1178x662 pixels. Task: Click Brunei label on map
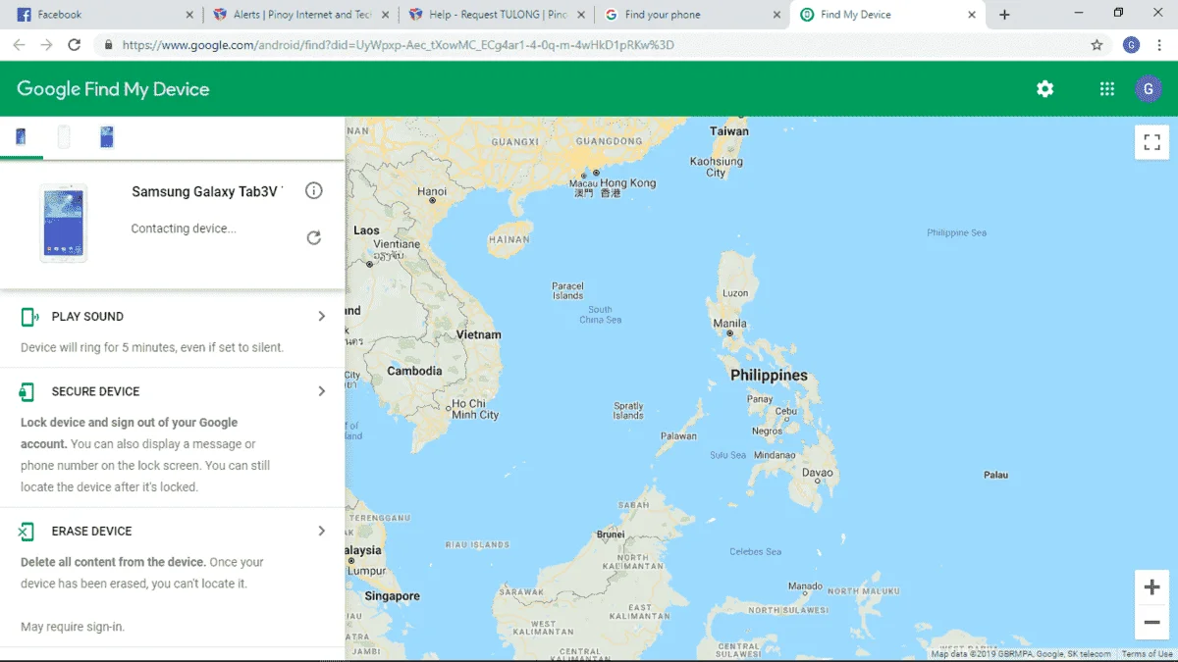(611, 535)
